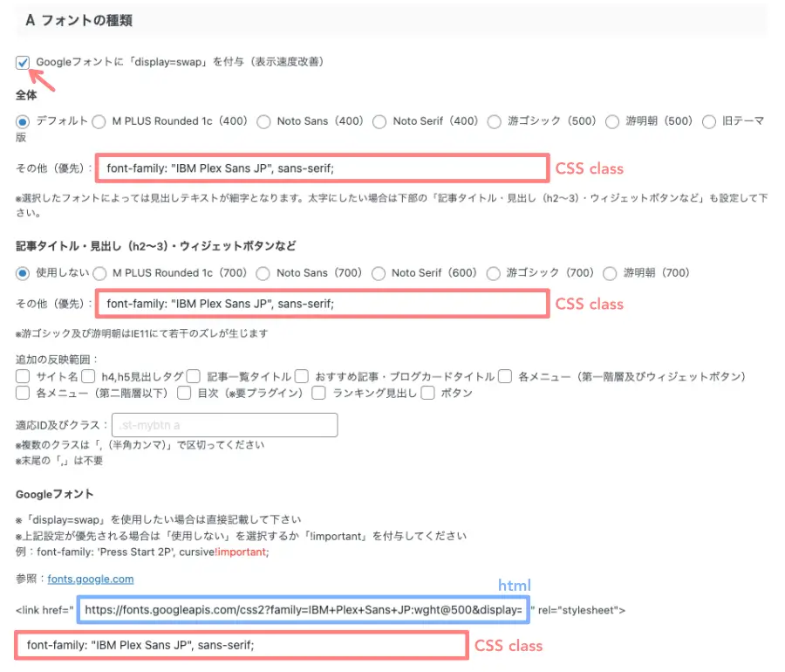Open the fonts.google.com link

click(89, 579)
